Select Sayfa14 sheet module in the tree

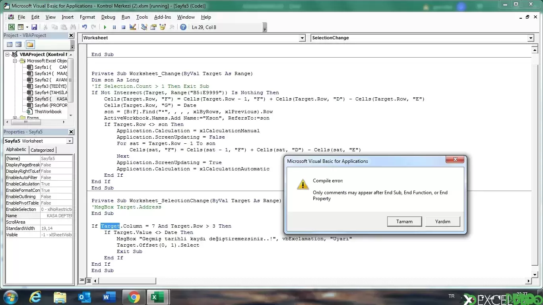click(x=47, y=73)
